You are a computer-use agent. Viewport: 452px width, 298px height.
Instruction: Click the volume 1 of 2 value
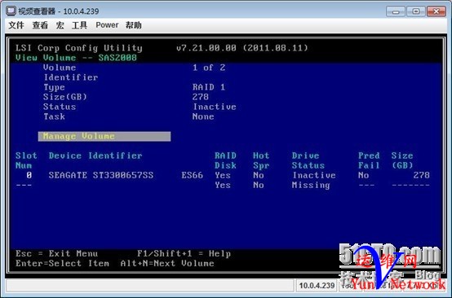(x=209, y=68)
